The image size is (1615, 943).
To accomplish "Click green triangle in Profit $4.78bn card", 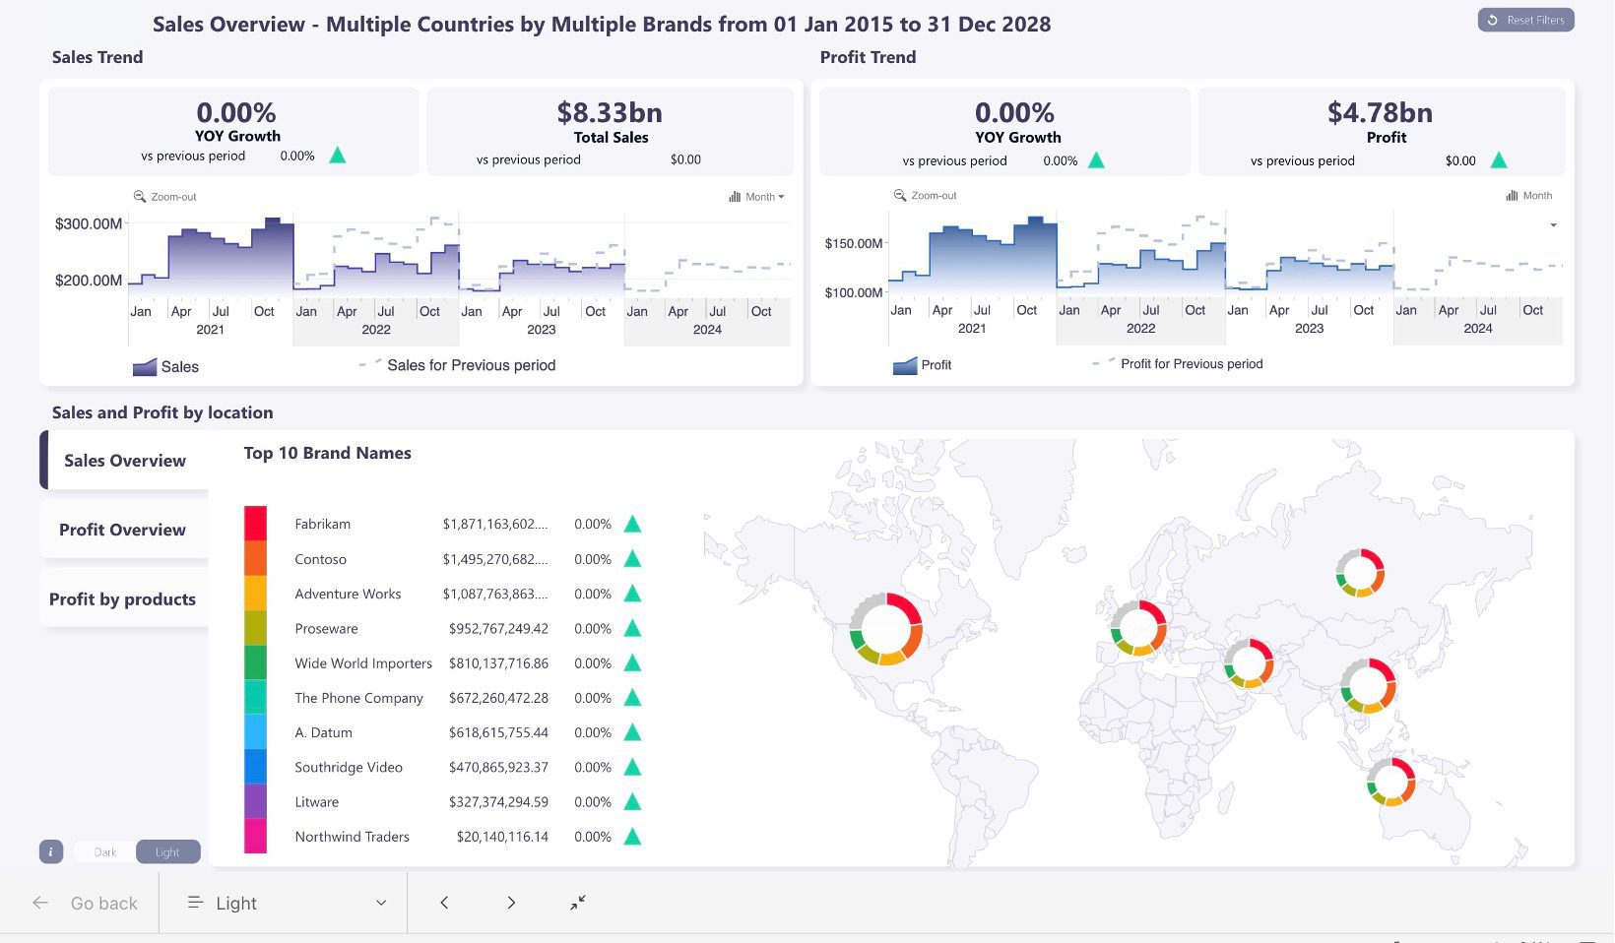I will click(1499, 160).
